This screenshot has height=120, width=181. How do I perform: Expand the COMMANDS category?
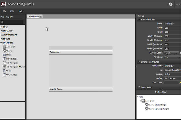7,31
